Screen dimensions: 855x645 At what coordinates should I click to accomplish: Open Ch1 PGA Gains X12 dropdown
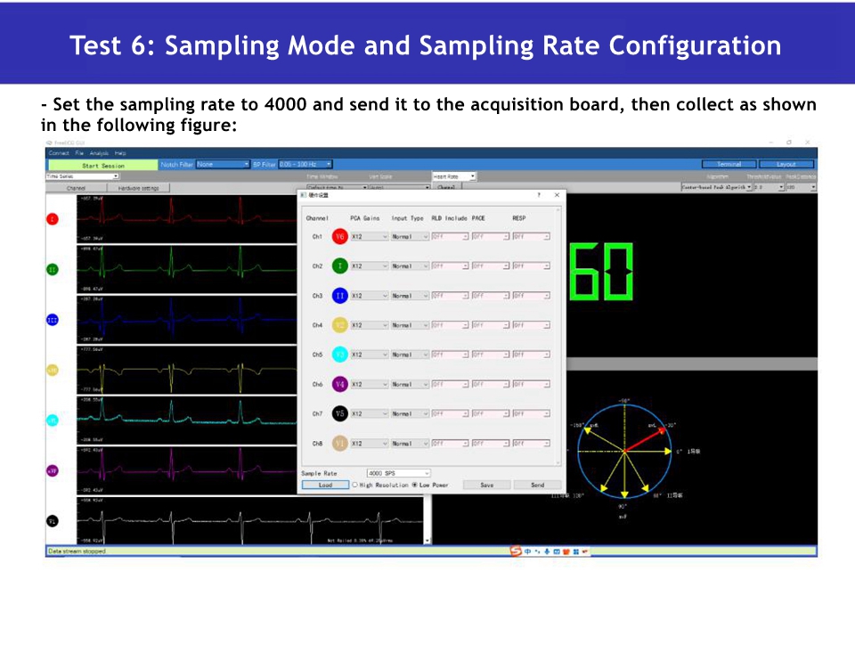tap(370, 237)
